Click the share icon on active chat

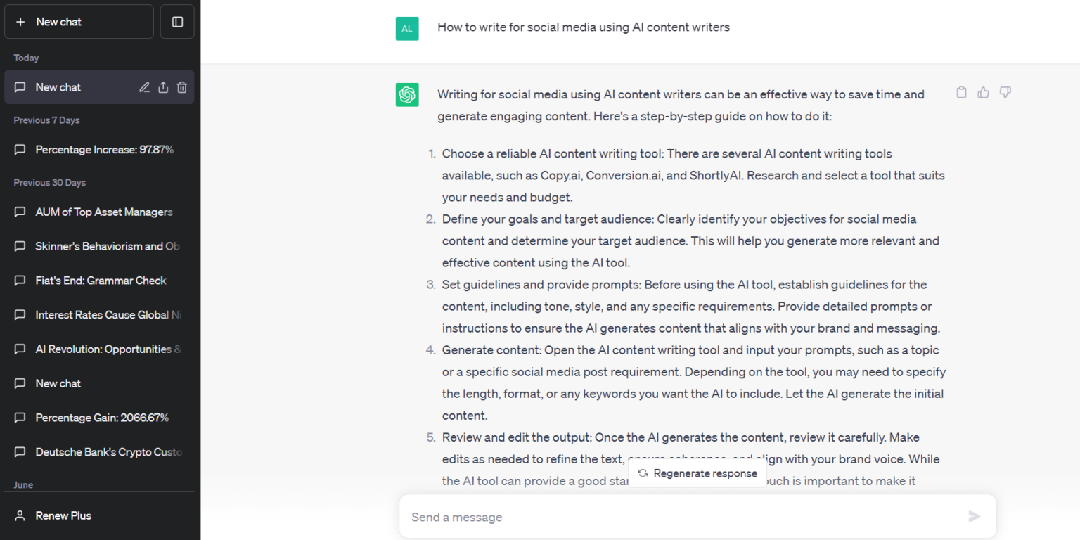coord(163,87)
